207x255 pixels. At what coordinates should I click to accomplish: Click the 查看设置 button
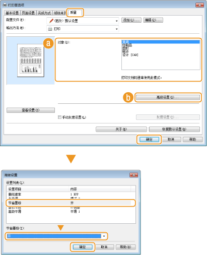click(31, 110)
